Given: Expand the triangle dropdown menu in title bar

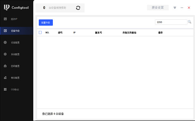Looking at the screenshot, I should [175, 8].
